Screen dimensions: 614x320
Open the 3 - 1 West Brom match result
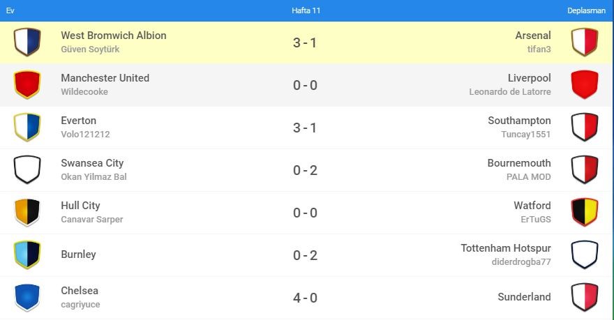[305, 43]
